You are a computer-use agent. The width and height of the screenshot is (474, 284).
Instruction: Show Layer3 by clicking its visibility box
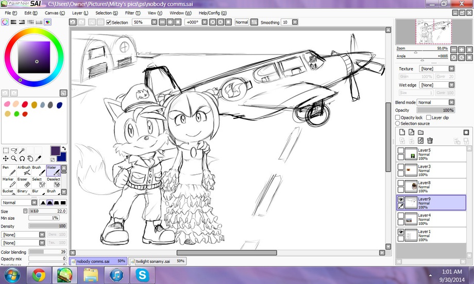pyautogui.click(x=401, y=167)
